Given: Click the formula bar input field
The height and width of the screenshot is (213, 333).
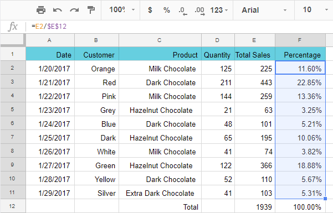Looking at the screenshot, I should coord(178,27).
